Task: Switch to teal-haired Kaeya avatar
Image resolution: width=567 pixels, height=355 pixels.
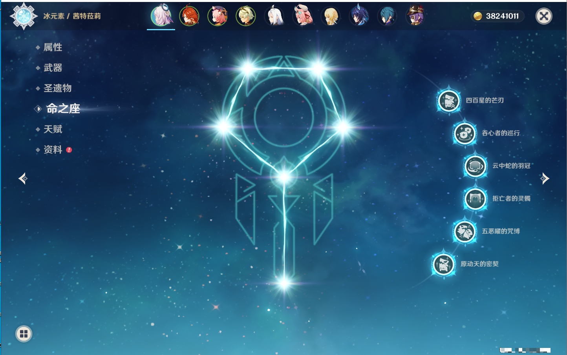Action: pos(387,16)
